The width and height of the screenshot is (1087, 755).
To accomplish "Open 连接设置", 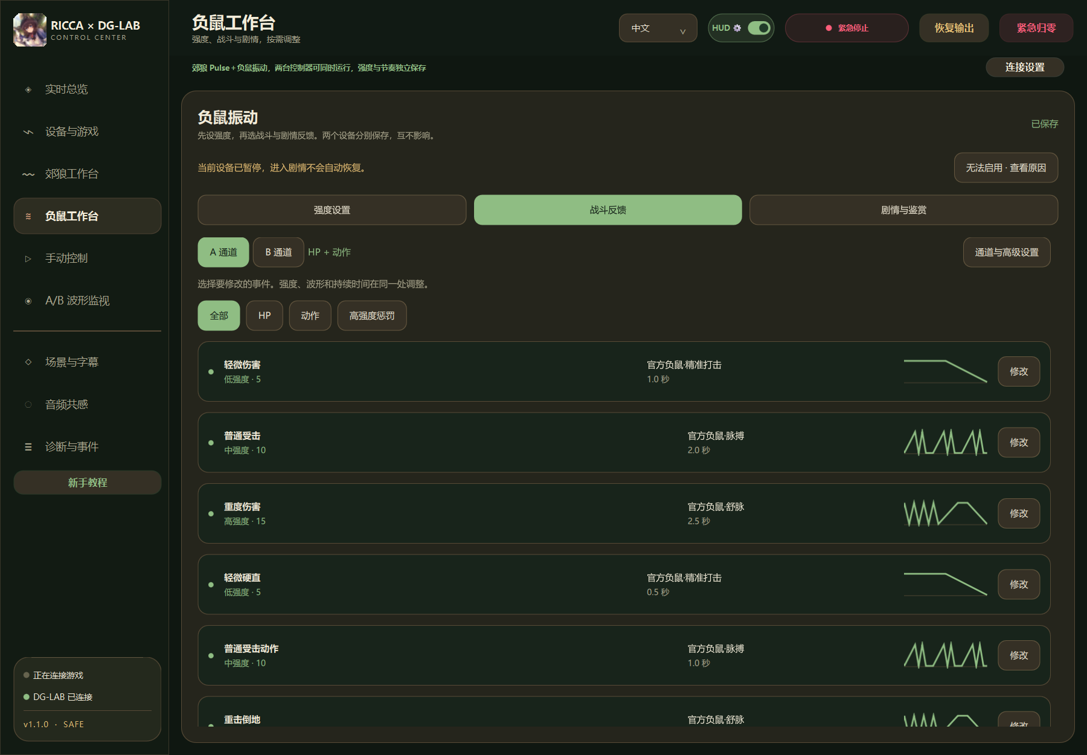I will click(1025, 67).
